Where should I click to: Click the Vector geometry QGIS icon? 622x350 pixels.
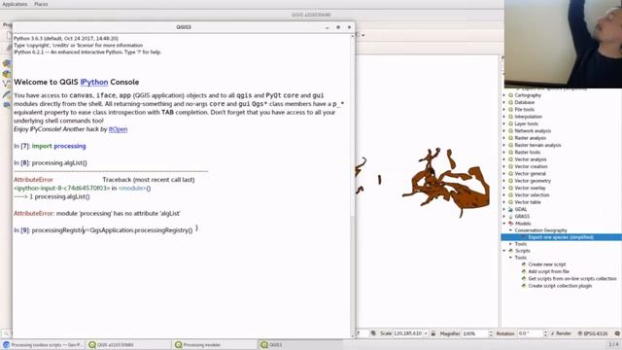coord(510,181)
